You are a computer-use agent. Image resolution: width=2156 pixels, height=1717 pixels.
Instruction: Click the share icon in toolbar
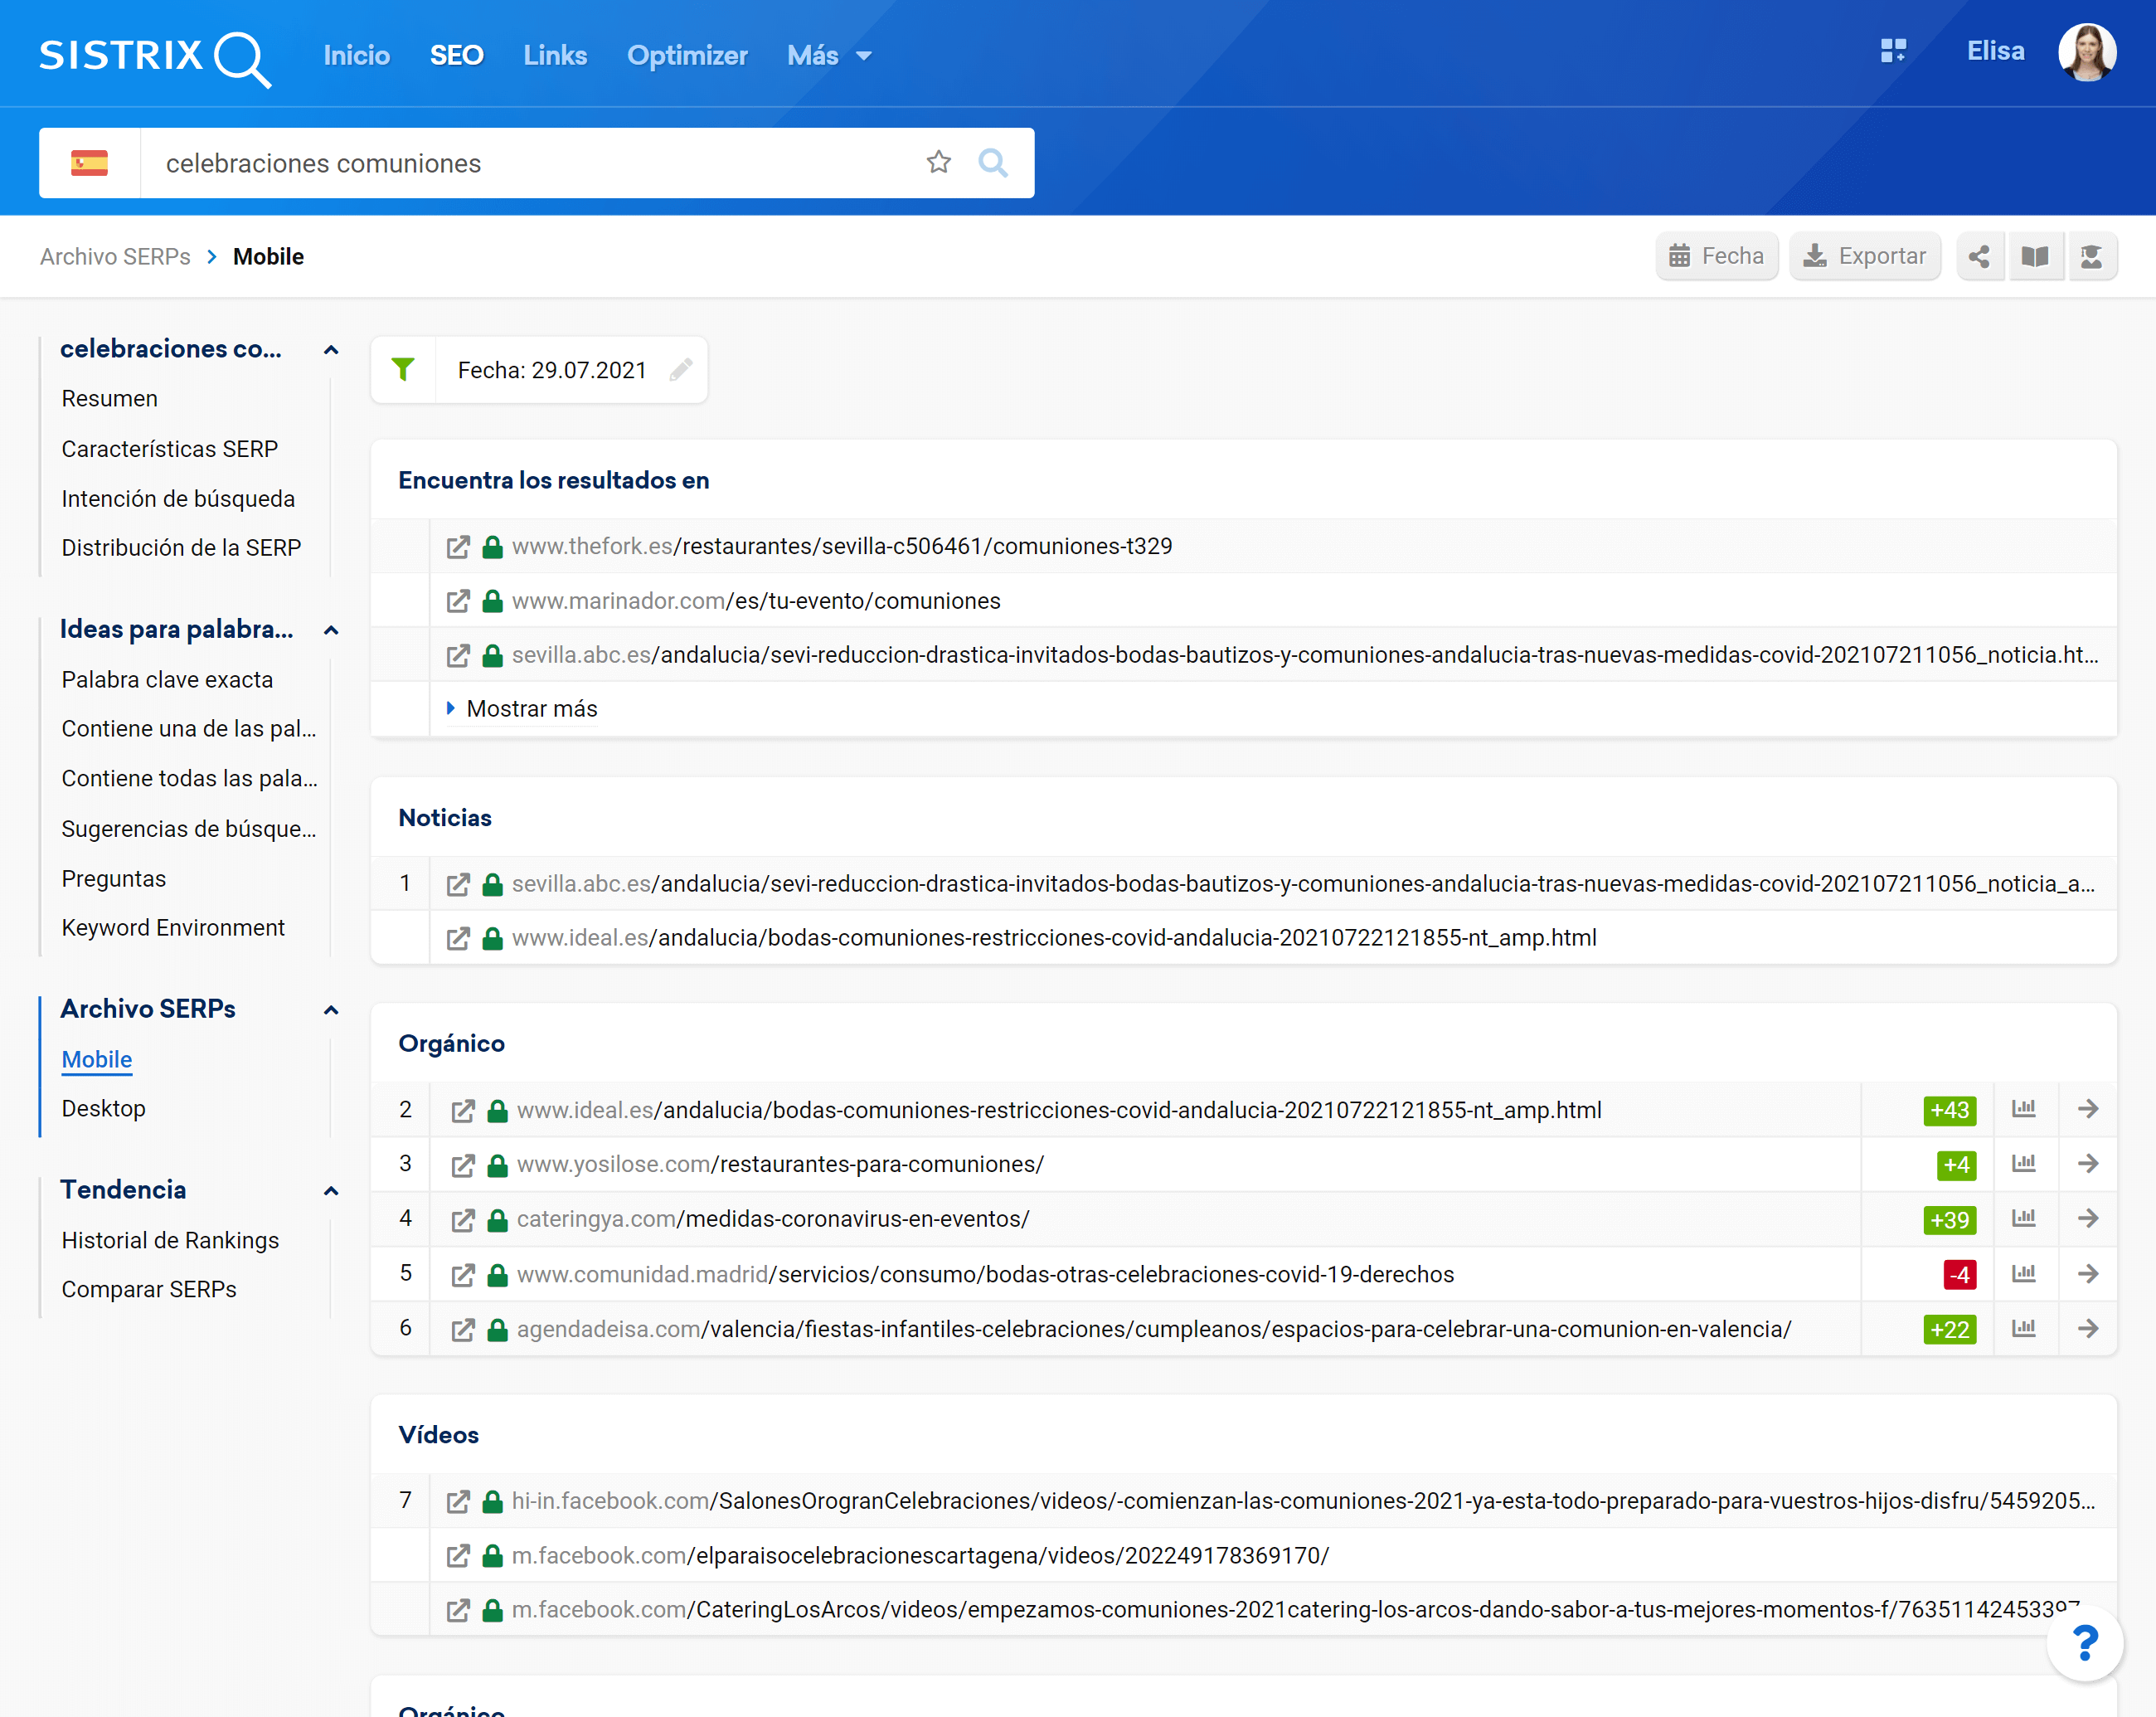click(x=1978, y=257)
